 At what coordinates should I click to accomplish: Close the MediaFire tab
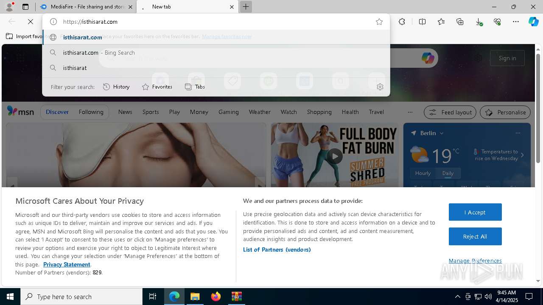click(130, 7)
